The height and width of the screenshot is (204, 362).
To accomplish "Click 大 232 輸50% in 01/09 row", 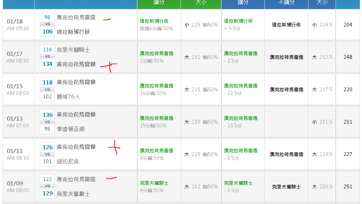I will tap(201, 187).
